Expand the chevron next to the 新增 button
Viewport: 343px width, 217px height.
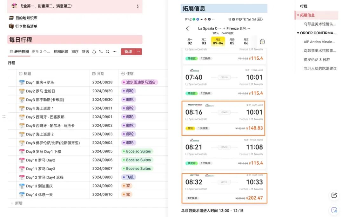point(138,52)
